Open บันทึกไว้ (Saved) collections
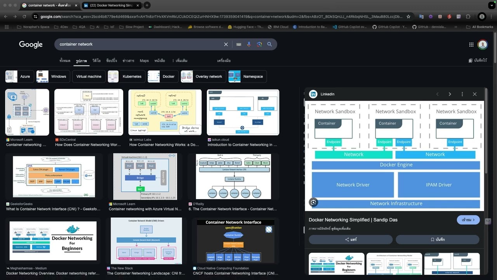 [478, 61]
